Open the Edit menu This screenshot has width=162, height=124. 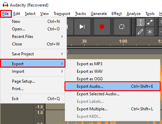[17, 14]
